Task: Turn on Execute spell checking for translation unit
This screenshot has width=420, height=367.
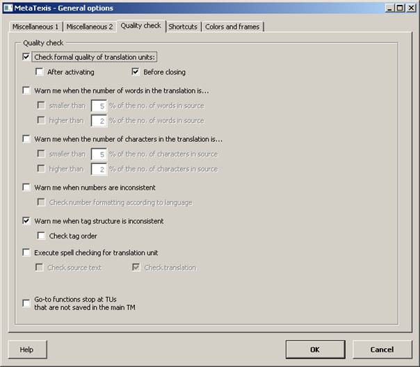Action: click(26, 252)
